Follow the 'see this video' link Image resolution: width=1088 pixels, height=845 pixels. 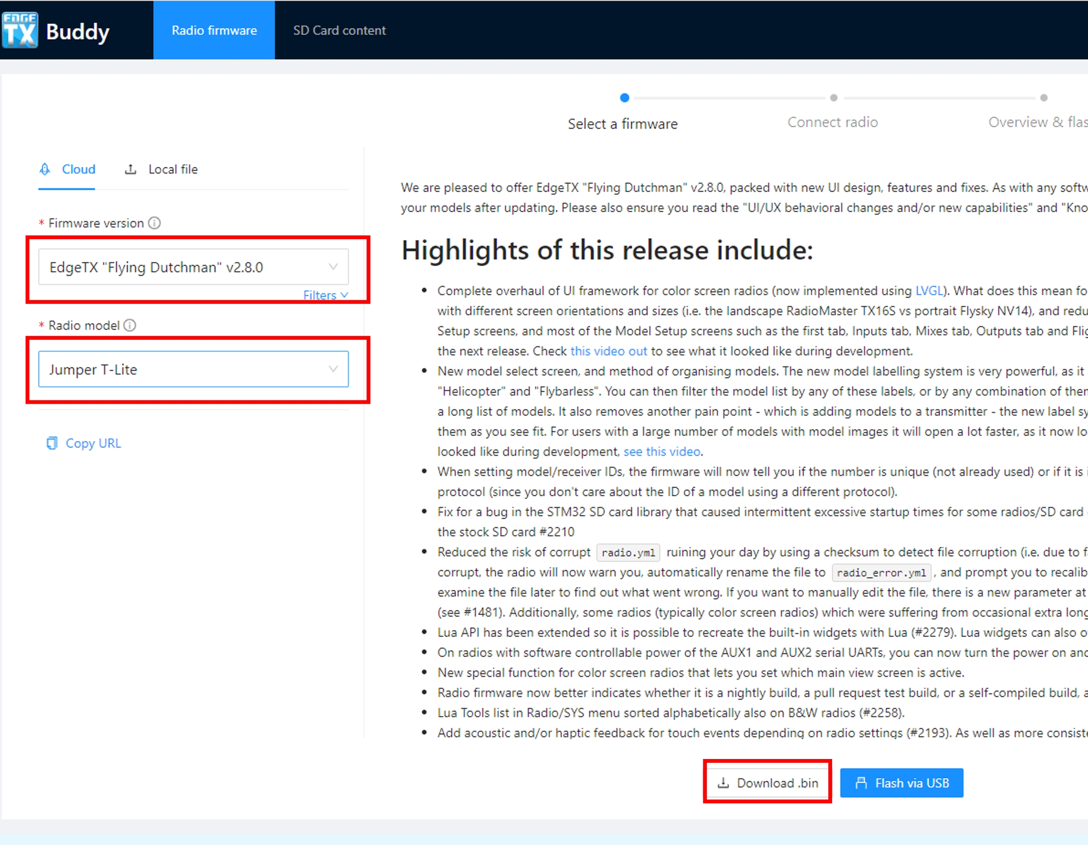[x=662, y=452]
